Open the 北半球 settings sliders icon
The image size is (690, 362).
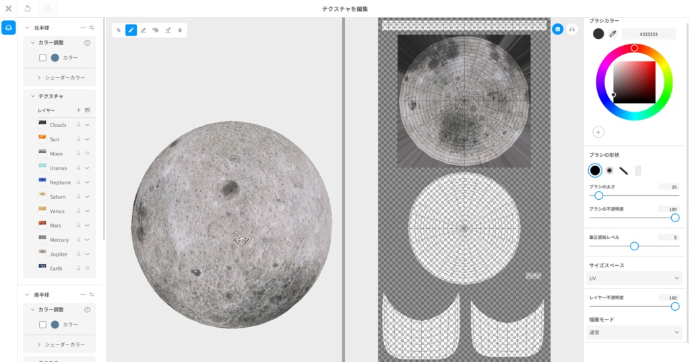point(92,28)
